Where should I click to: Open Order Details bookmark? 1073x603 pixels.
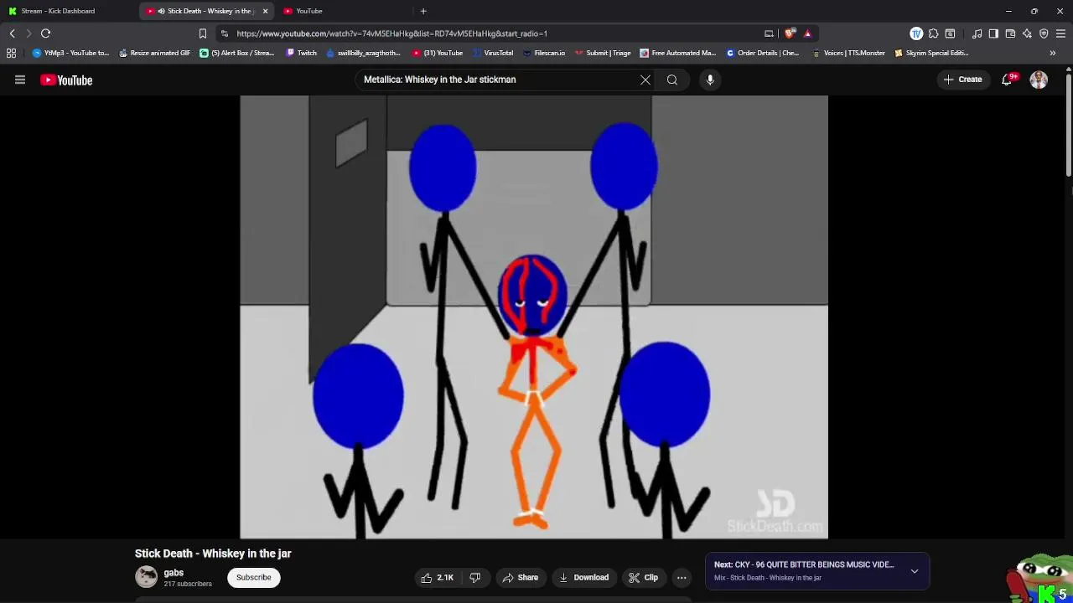click(762, 53)
